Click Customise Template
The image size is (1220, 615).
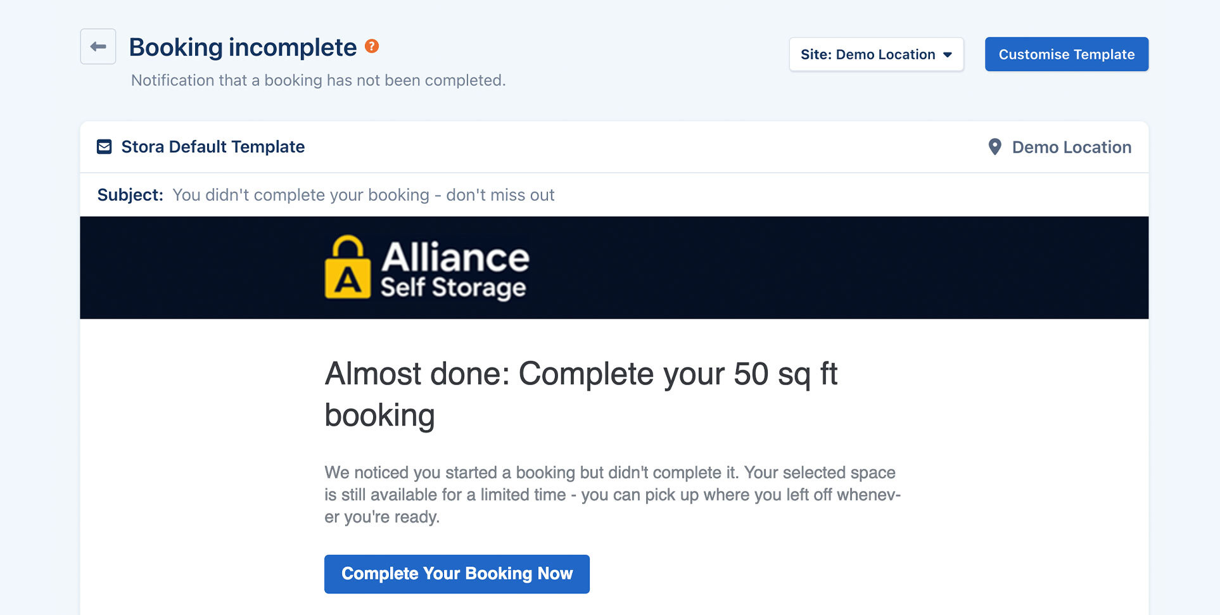point(1066,54)
